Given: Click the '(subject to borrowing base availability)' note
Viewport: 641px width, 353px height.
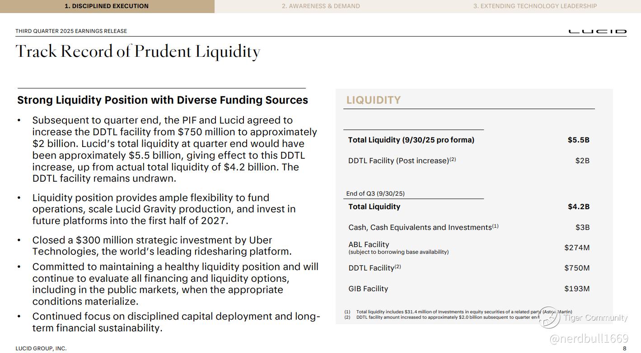Looking at the screenshot, I should (398, 252).
